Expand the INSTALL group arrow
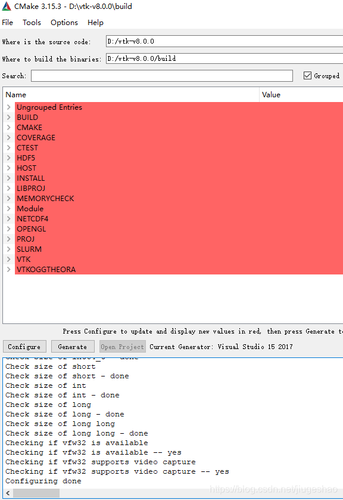 point(9,178)
